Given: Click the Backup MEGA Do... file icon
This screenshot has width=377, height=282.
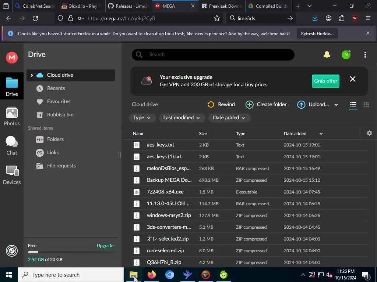Looking at the screenshot, I should (136, 180).
